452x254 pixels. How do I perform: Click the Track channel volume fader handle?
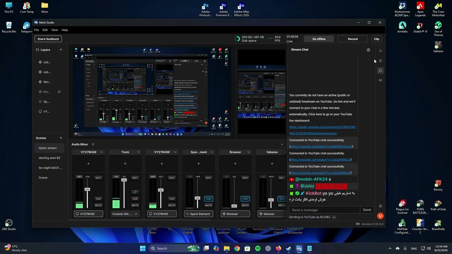tap(124, 180)
